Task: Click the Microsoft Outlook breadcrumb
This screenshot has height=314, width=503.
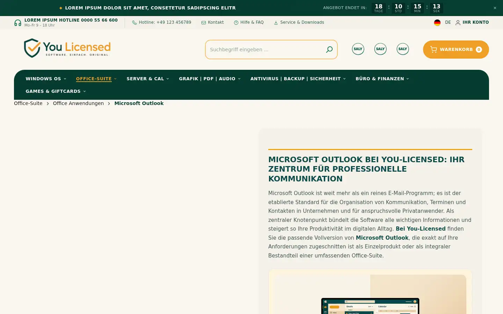Action: point(139,103)
